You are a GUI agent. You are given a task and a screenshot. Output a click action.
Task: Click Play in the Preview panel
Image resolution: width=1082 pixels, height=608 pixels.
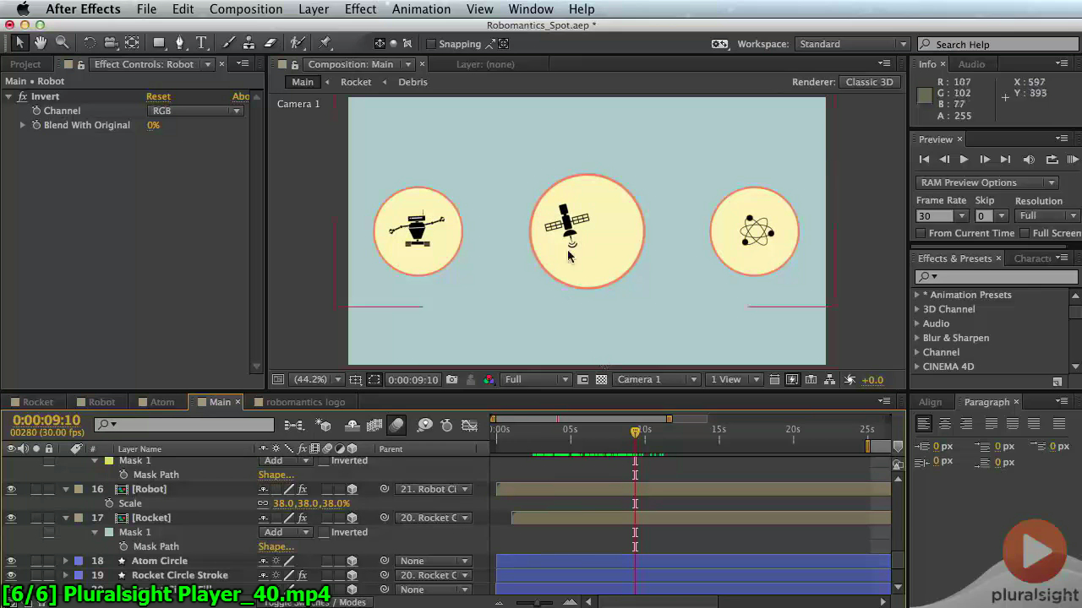964,160
